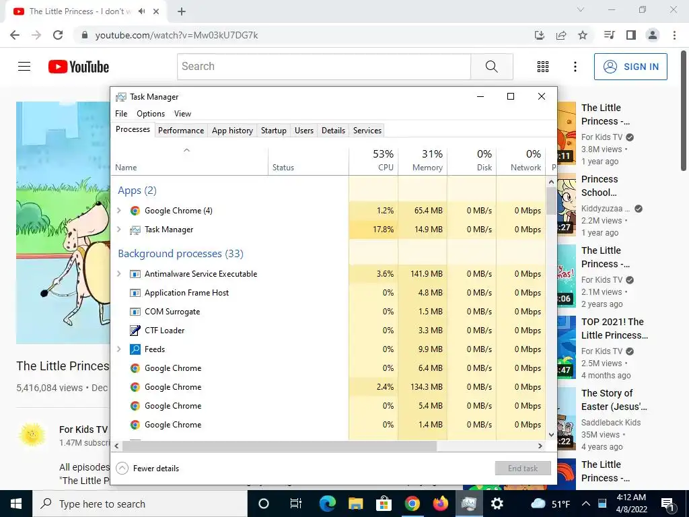
Task: Open the Chrome side panel icon
Action: click(631, 35)
